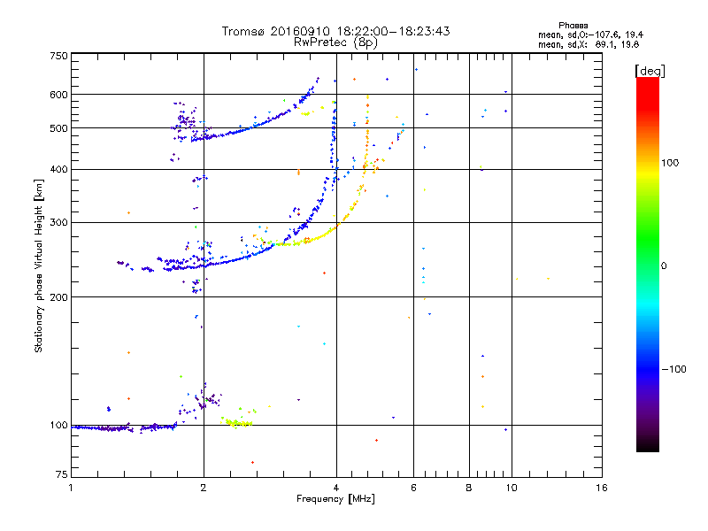Image resolution: width=708 pixels, height=531 pixels.
Task: Click the '4' frequency axis tick label
Action: click(336, 488)
